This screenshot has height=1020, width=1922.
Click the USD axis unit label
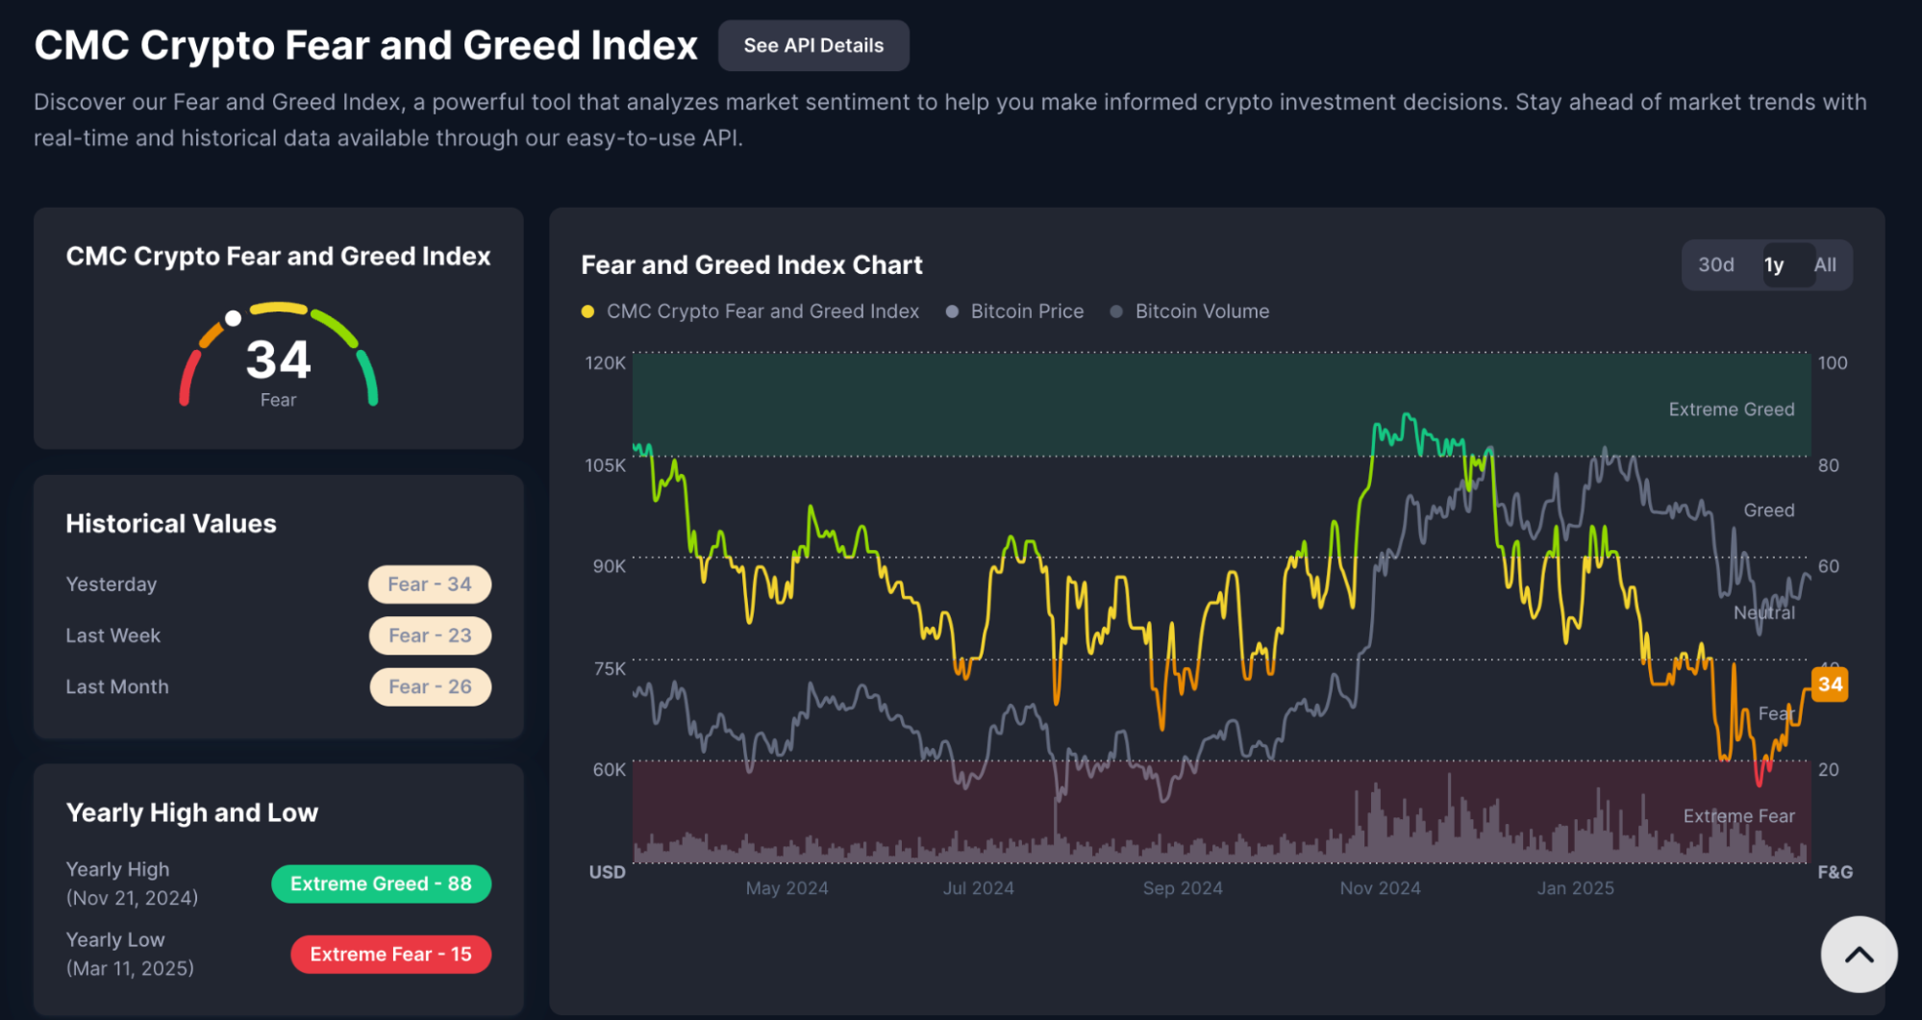coord(607,872)
